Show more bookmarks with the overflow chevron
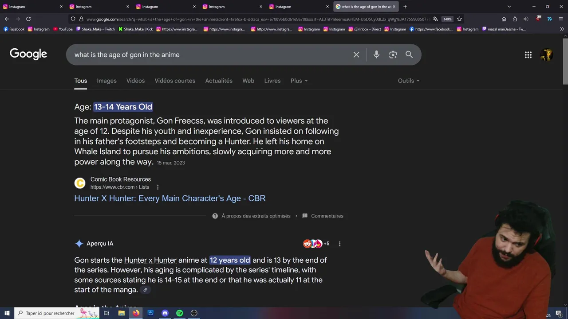 [x=562, y=29]
